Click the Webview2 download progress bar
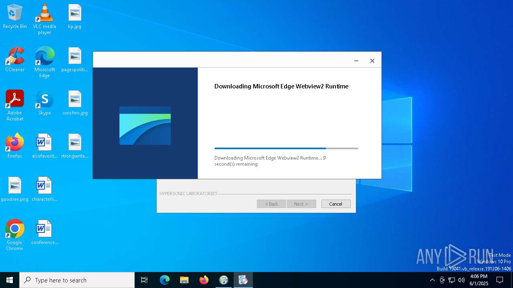513x288 pixels. click(286, 148)
